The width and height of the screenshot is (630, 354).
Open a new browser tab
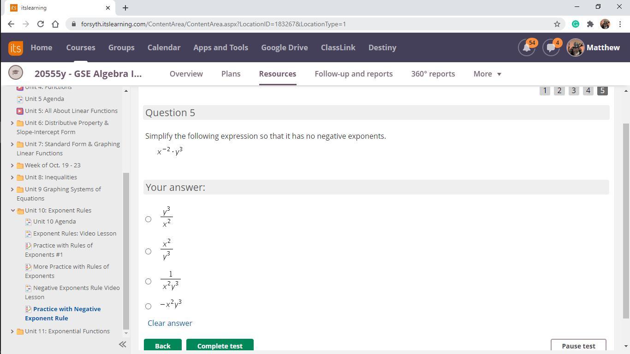[125, 8]
